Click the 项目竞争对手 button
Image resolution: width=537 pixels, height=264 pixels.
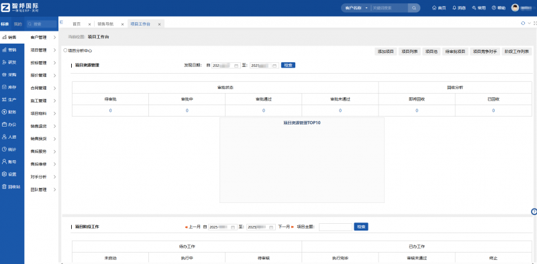[x=485, y=52]
